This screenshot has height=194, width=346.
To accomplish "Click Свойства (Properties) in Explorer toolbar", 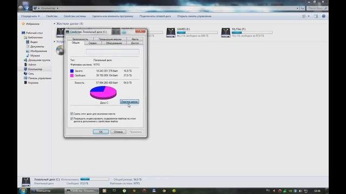I will 52,16.
